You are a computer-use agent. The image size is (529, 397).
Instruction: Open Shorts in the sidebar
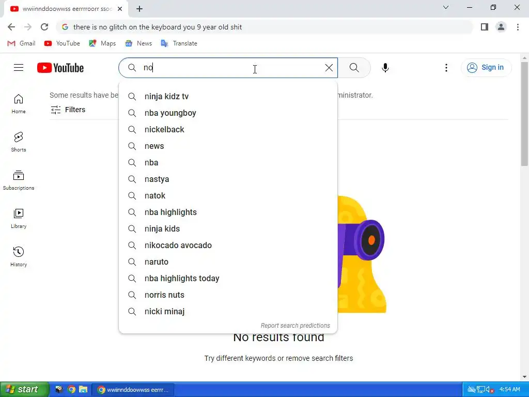point(19,142)
